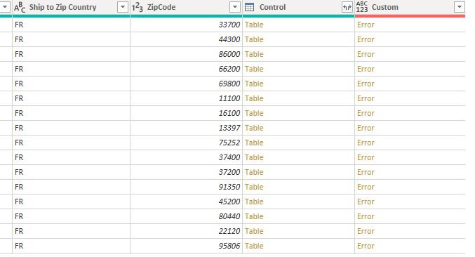This screenshot has height=257, width=475.
Task: Select the FR cell in row 45200
Action: point(71,202)
